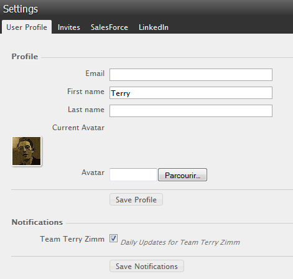The image size is (293, 279).
Task: Switch to the User Profile tab
Action: coord(27,27)
